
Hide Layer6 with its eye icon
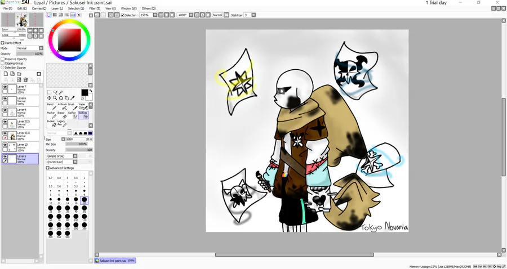(x=5, y=98)
